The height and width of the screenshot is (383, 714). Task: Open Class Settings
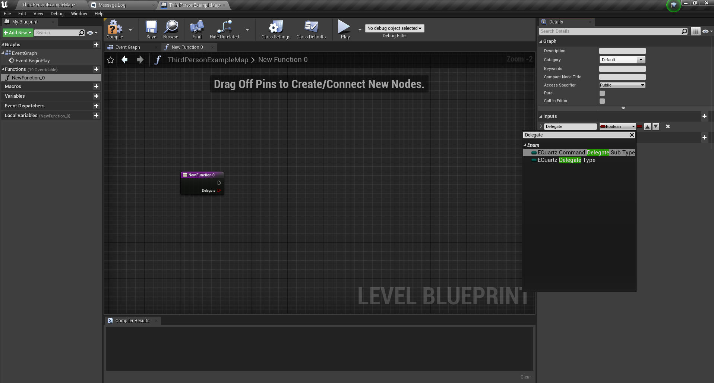275,29
